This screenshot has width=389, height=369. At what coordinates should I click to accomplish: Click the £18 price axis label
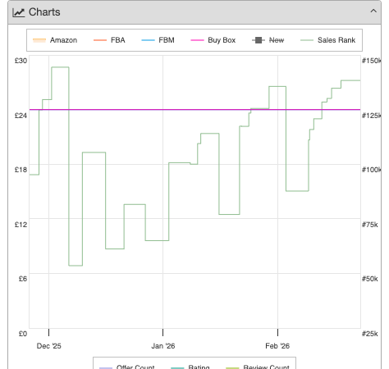click(21, 170)
